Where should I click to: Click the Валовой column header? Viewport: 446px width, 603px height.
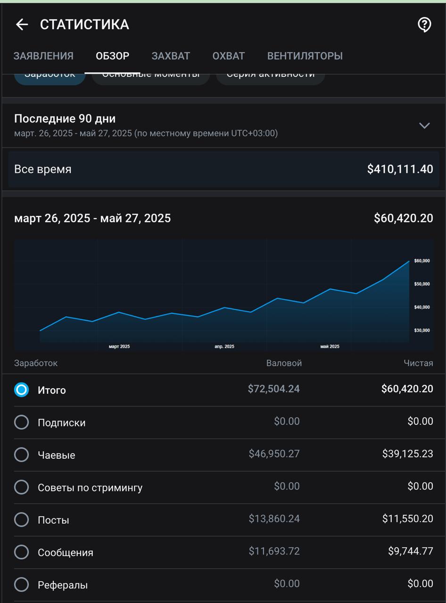coord(284,363)
